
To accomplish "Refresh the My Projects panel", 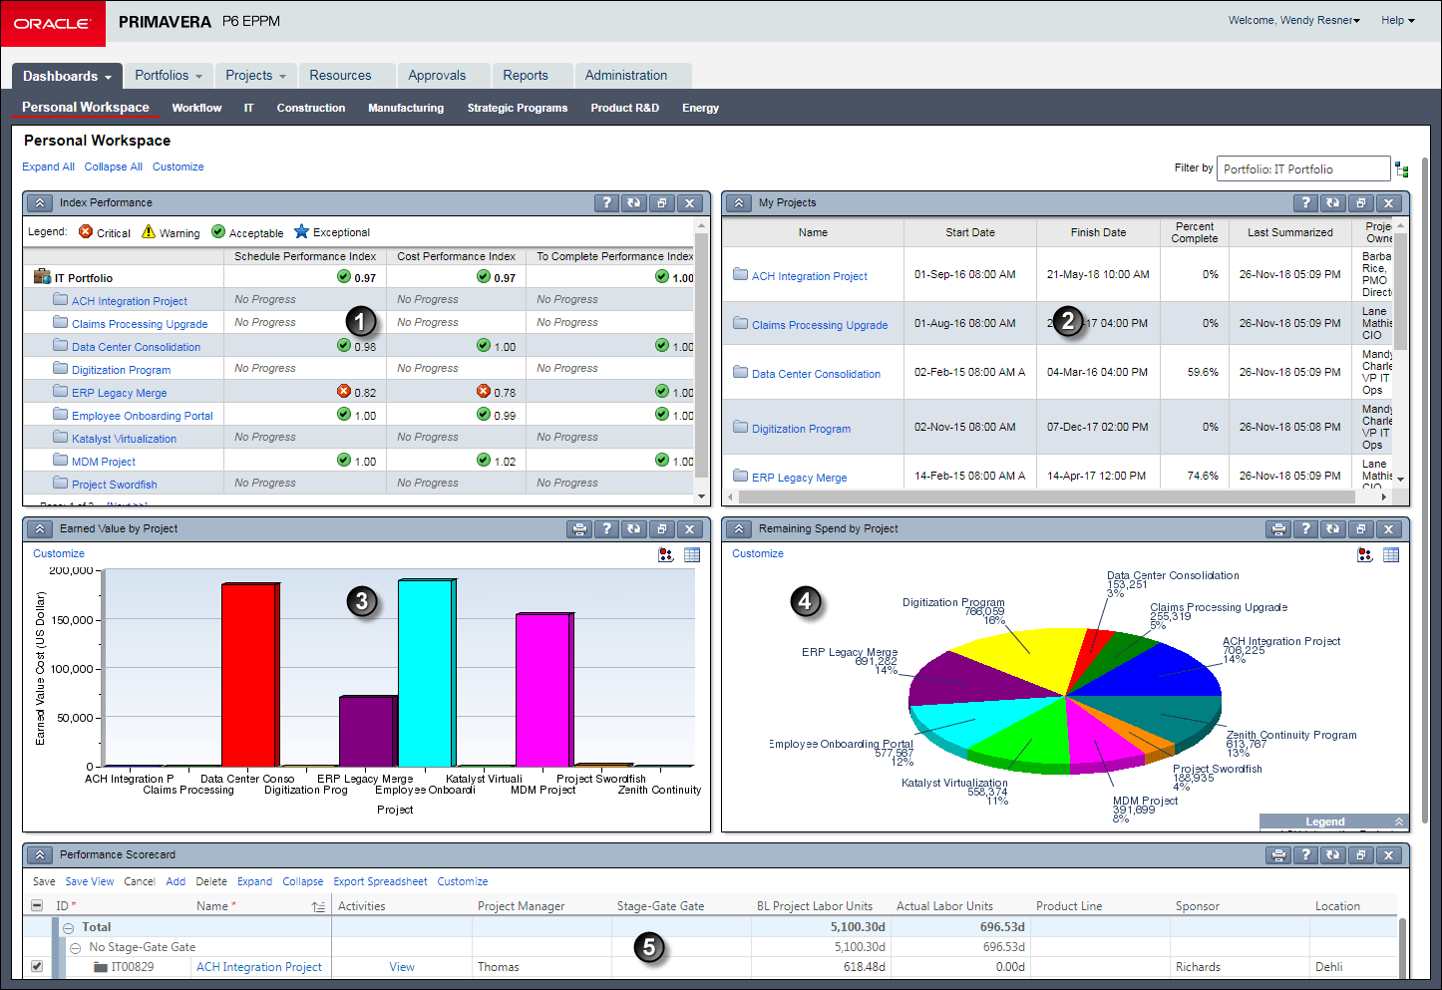I will click(x=1333, y=202).
